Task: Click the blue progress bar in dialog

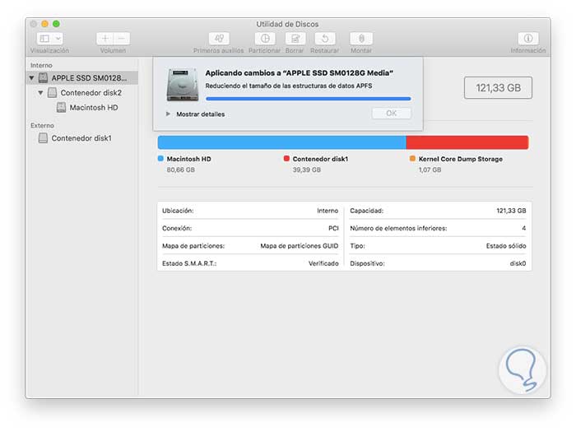Action: tap(309, 99)
